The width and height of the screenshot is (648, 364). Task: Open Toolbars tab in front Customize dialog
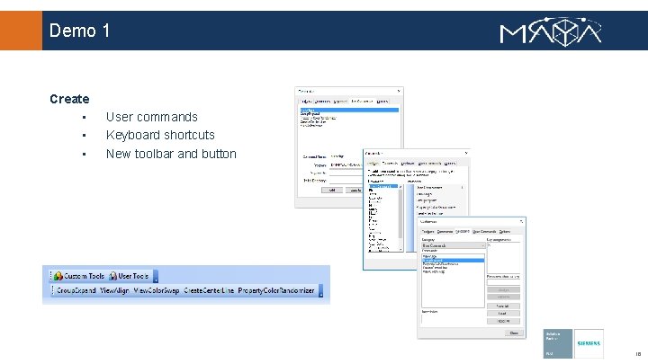click(427, 232)
